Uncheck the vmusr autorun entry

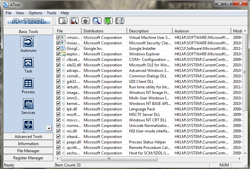(58, 38)
